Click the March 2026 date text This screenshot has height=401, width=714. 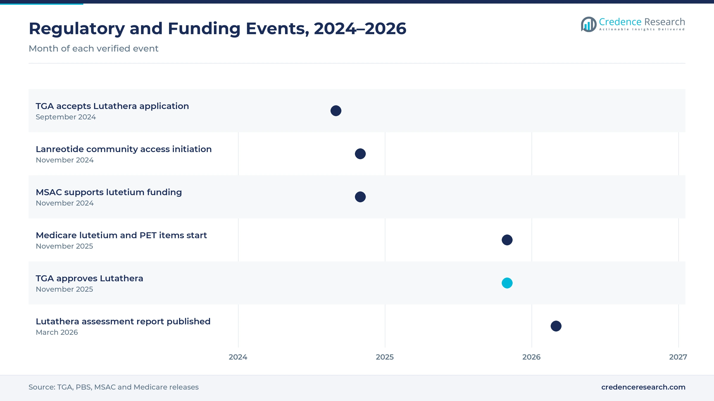point(57,332)
